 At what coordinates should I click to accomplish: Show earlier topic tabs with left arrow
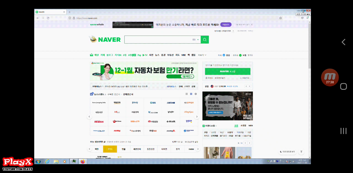89,149
